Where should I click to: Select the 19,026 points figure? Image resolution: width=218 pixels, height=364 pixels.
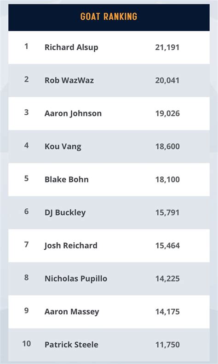(x=167, y=113)
